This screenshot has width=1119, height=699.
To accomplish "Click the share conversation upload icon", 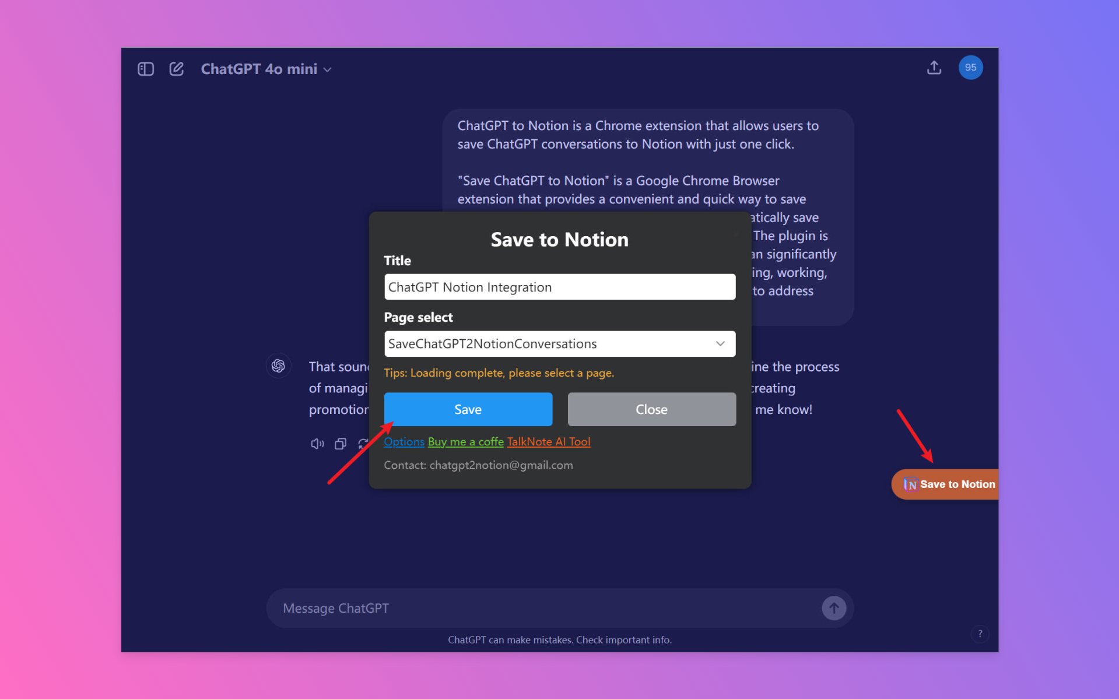I will [934, 68].
